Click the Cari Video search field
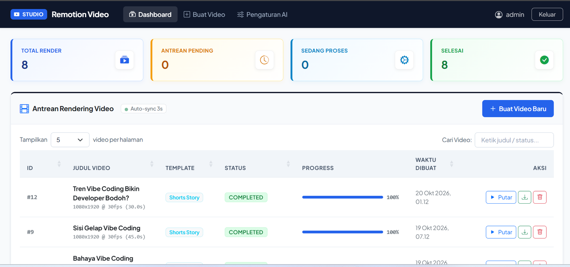Viewport: 570px width, 267px height. click(514, 140)
